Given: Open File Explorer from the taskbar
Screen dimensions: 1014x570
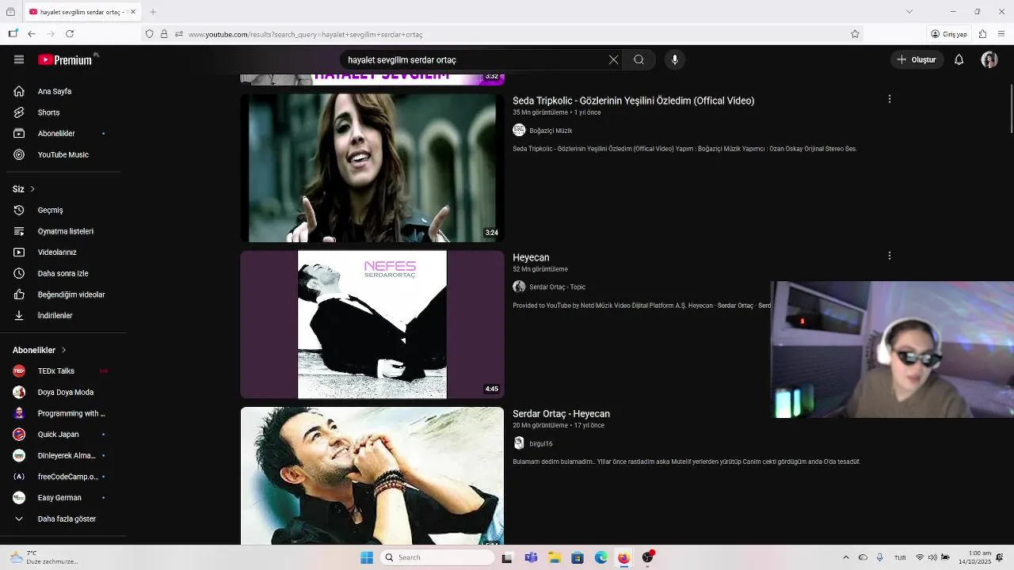Looking at the screenshot, I should point(555,557).
